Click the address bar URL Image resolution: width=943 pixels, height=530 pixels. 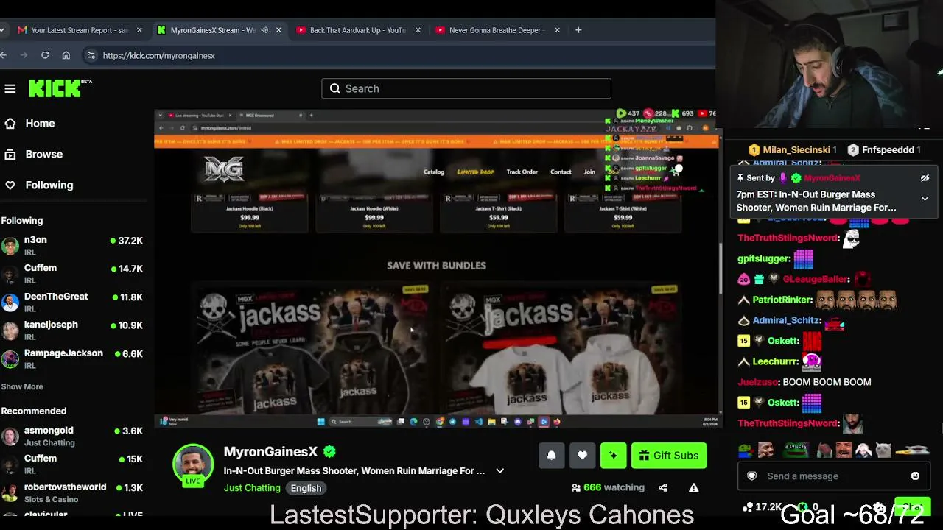[159, 55]
